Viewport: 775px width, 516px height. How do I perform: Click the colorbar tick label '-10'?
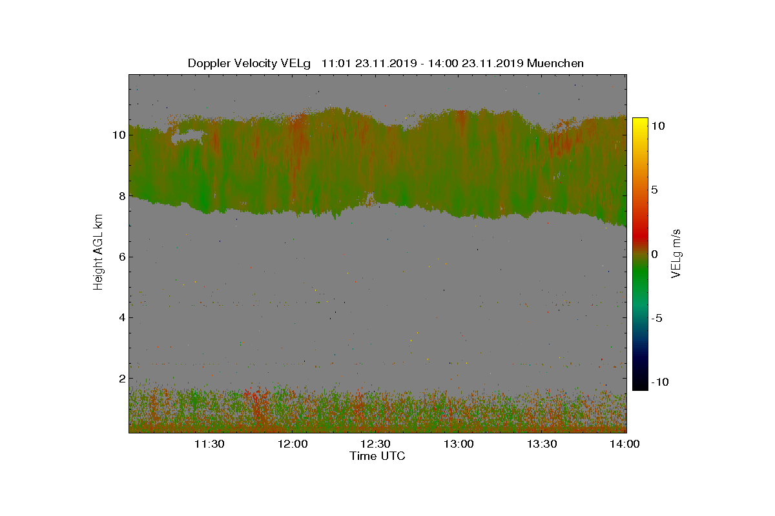click(x=660, y=382)
